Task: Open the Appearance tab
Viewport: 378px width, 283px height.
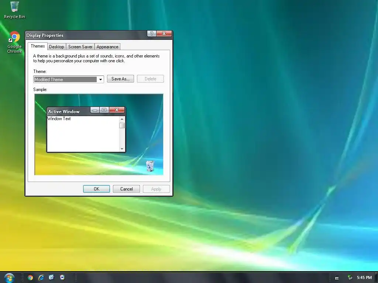Action: (x=107, y=47)
